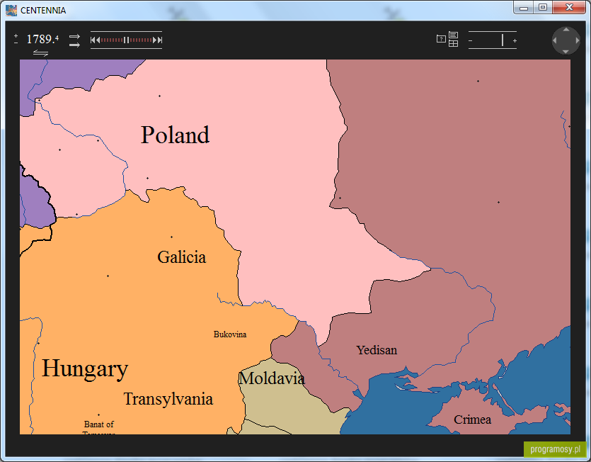Click the Galicia label on the map
This screenshot has width=591, height=462.
tap(182, 257)
